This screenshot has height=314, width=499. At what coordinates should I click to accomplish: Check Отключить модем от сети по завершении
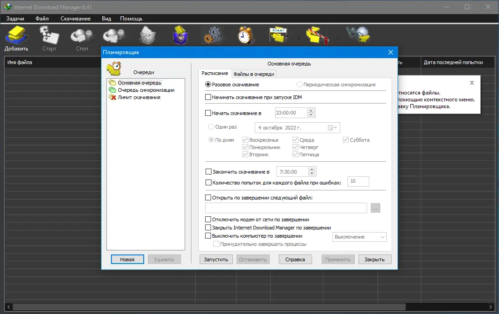pyautogui.click(x=208, y=219)
